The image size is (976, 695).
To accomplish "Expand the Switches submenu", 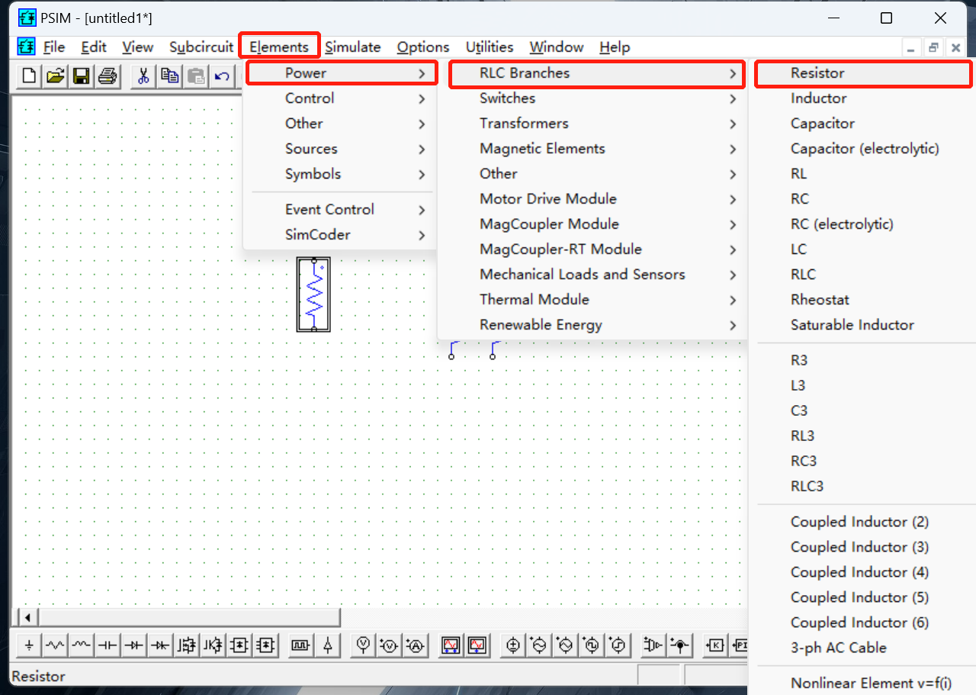I will point(592,98).
